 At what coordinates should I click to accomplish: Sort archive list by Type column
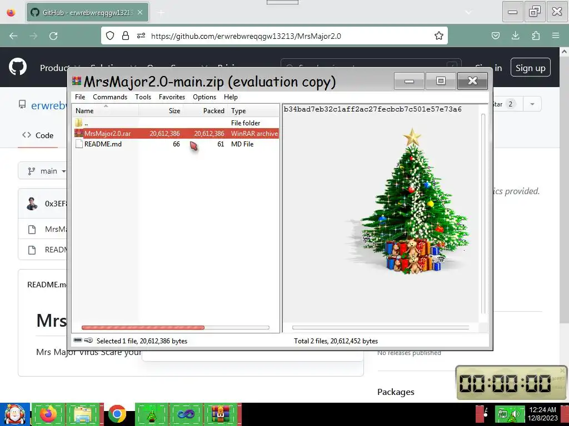click(253, 110)
